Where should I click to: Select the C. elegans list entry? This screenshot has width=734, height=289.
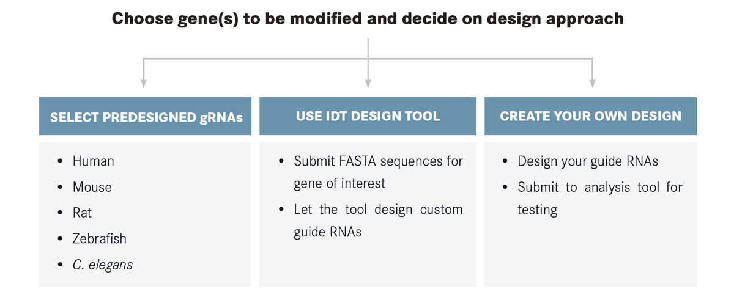click(x=102, y=265)
